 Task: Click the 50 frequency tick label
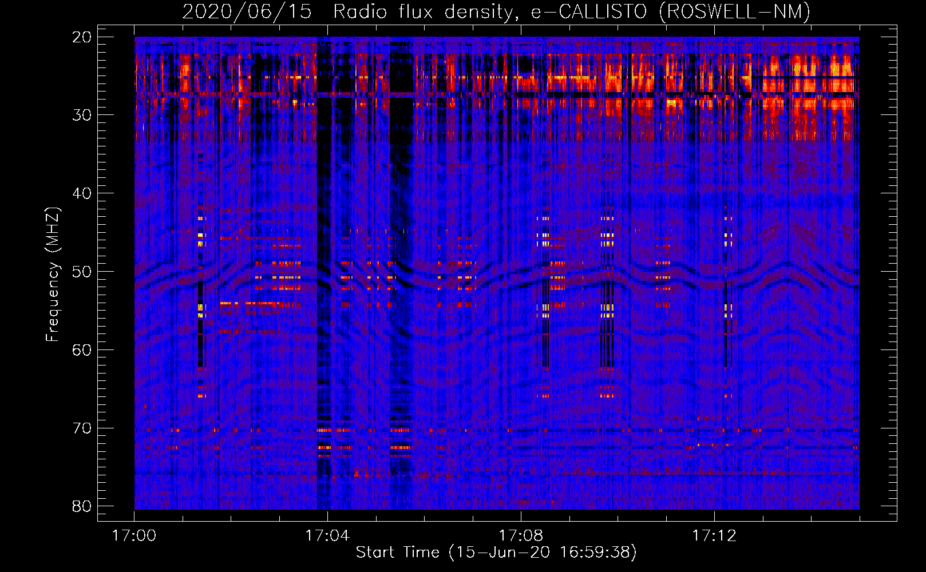[x=82, y=272]
